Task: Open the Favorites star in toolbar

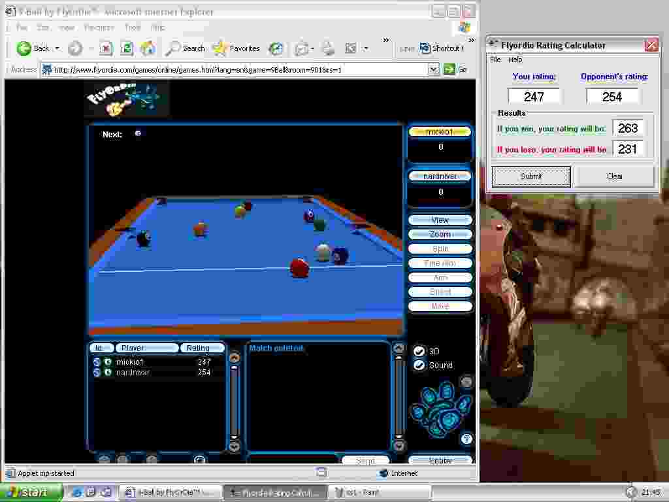Action: click(x=220, y=48)
